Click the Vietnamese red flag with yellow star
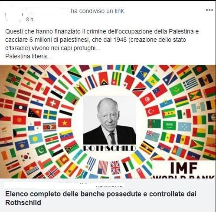216x212 pixels. 65,123
